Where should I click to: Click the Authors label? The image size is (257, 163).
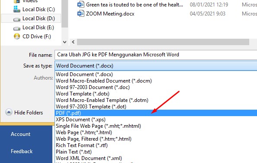pyautogui.click(x=43, y=78)
